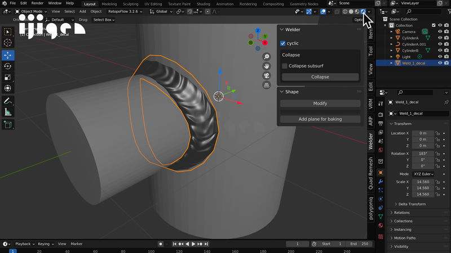Viewport: 451px width, 253px height.
Task: Switch to the Modeling workspace tab
Action: click(x=109, y=4)
